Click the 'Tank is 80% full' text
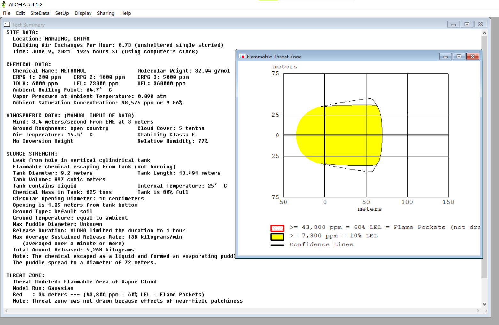499x325 pixels. pyautogui.click(x=163, y=192)
